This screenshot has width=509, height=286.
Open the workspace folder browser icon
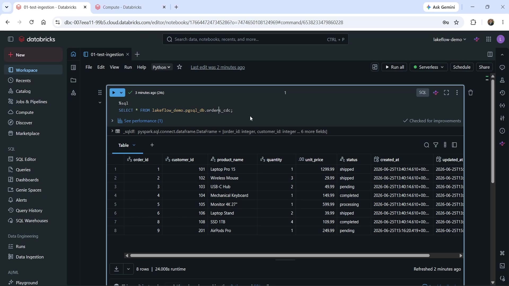(x=73, y=80)
